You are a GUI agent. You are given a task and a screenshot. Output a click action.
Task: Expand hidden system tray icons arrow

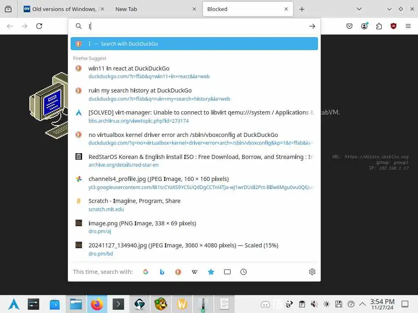(362, 304)
